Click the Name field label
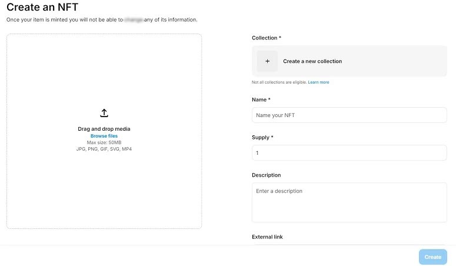This screenshot has width=456, height=266. point(261,100)
